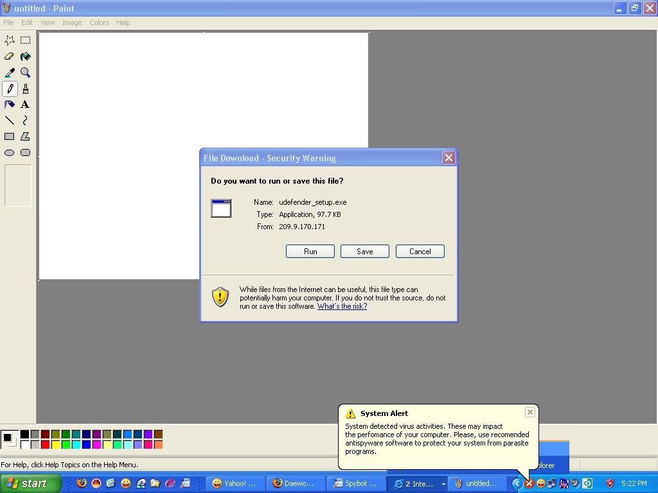658x493 pixels.
Task: Click the Free-Form Select tool
Action: pyautogui.click(x=10, y=40)
